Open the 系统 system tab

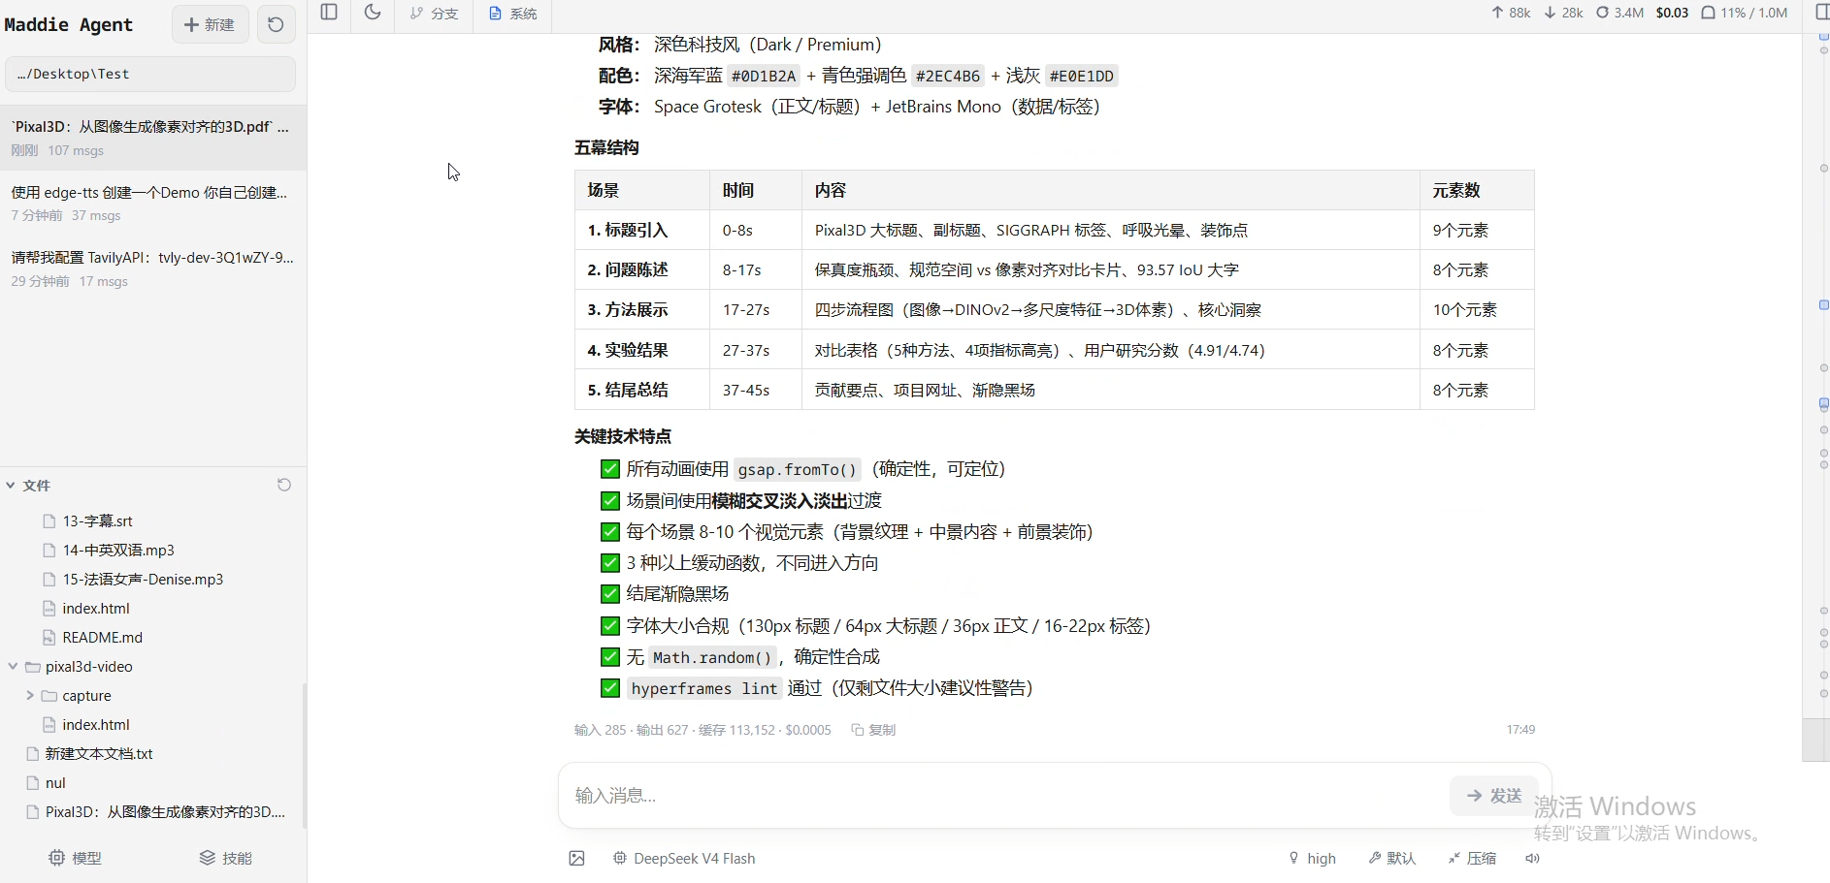click(512, 14)
